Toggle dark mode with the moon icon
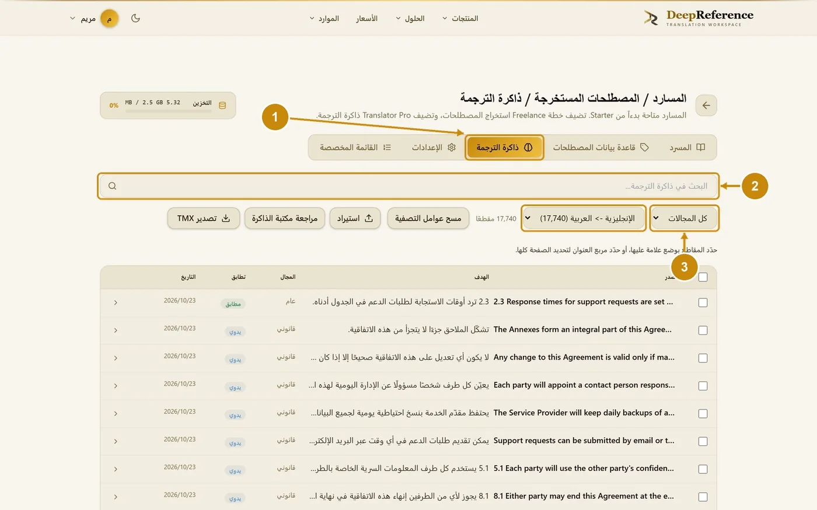 (135, 18)
